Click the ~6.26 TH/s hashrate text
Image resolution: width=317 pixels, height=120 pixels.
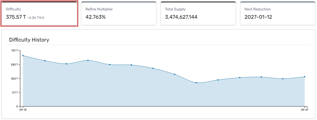38,18
